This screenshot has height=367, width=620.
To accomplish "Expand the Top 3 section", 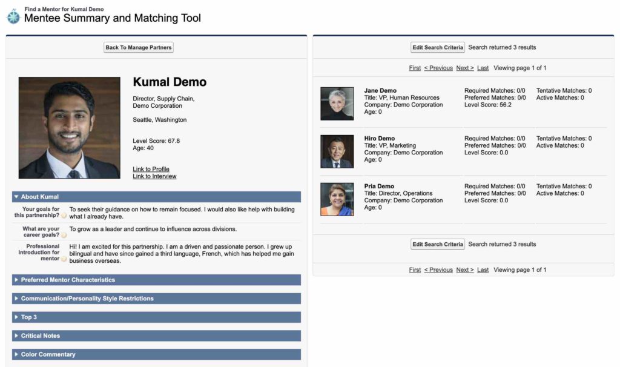I will pyautogui.click(x=156, y=317).
